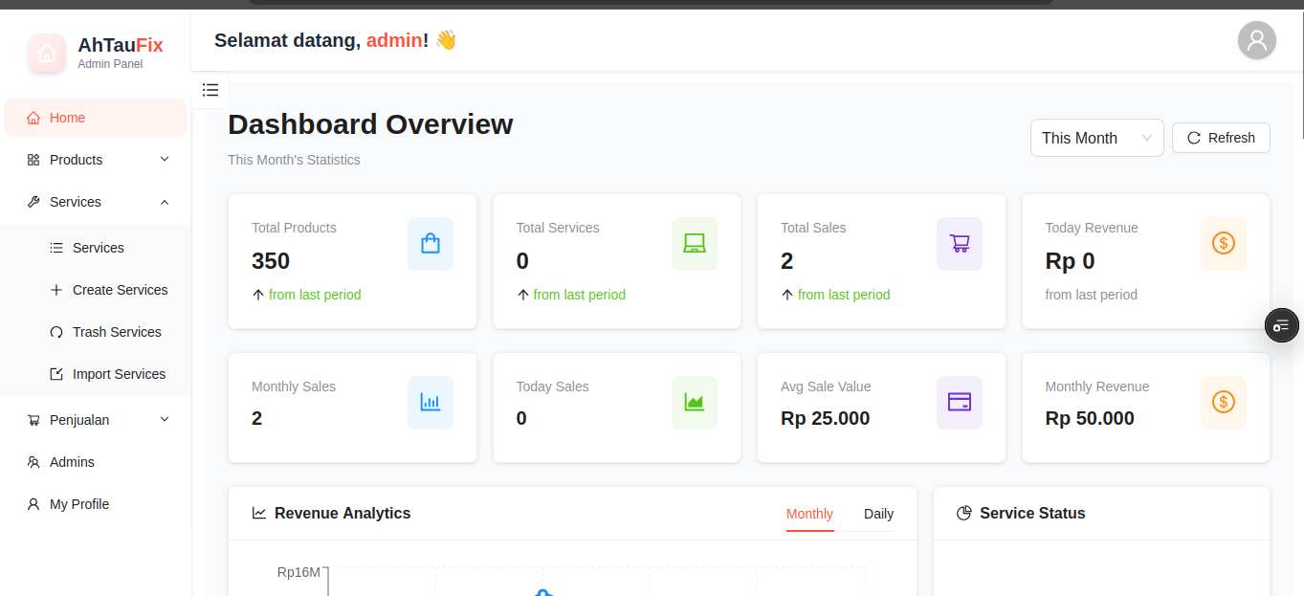Viewport: 1304px width, 596px height.
Task: Switch to the Monthly revenue tab
Action: click(809, 514)
